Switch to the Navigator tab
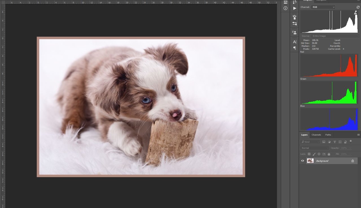The width and height of the screenshot is (361, 208). click(x=321, y=1)
